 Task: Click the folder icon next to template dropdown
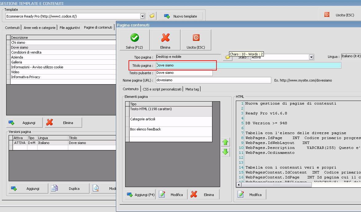[x=152, y=16]
